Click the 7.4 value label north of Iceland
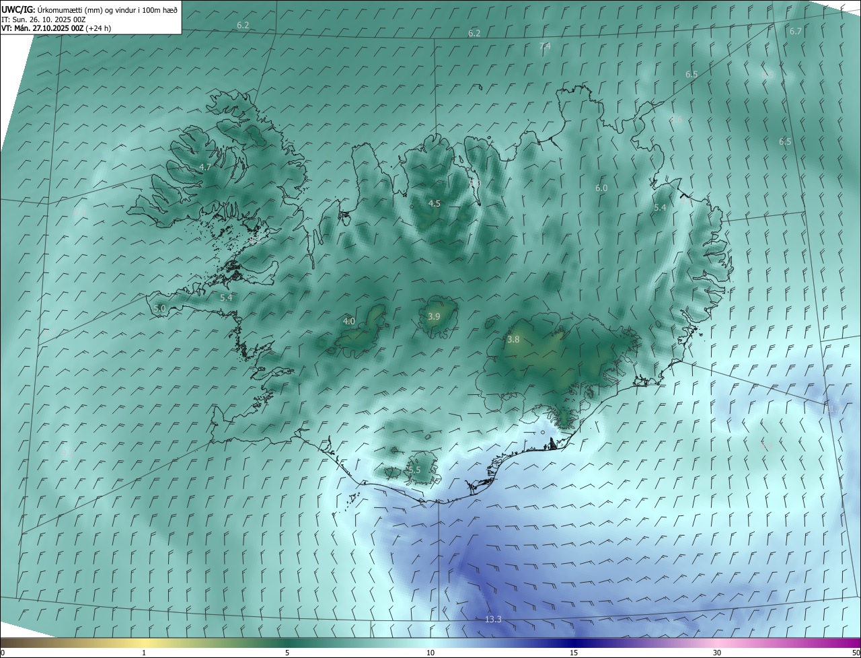 tap(545, 46)
